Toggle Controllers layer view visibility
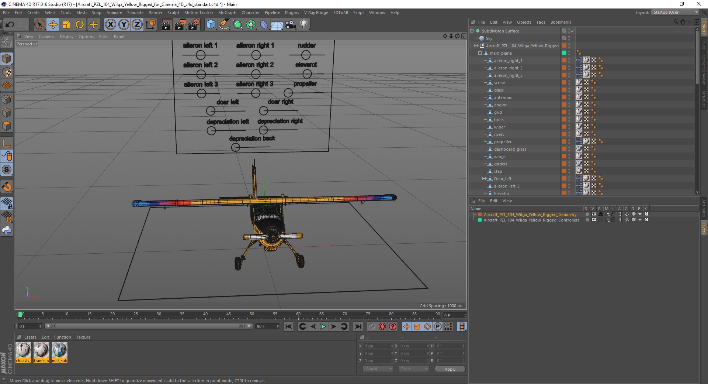 click(x=594, y=220)
